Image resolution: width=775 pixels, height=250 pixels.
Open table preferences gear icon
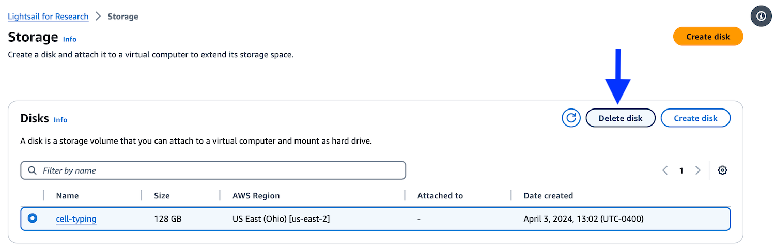[723, 170]
